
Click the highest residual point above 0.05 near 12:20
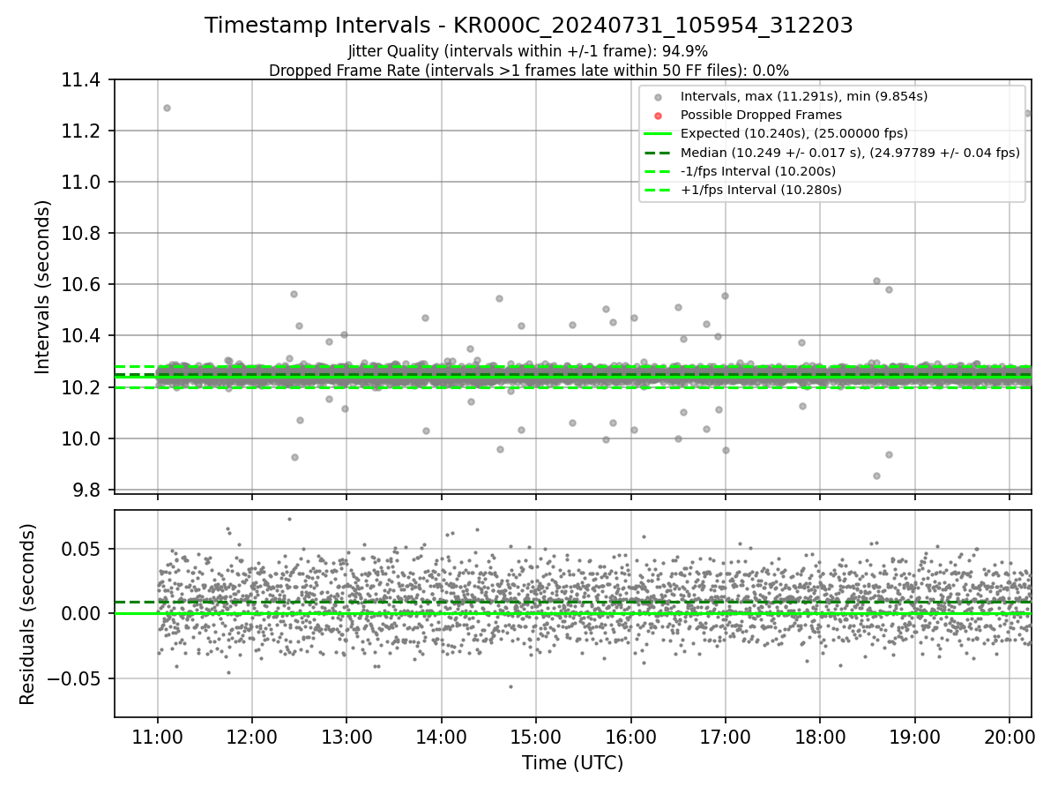click(x=289, y=519)
